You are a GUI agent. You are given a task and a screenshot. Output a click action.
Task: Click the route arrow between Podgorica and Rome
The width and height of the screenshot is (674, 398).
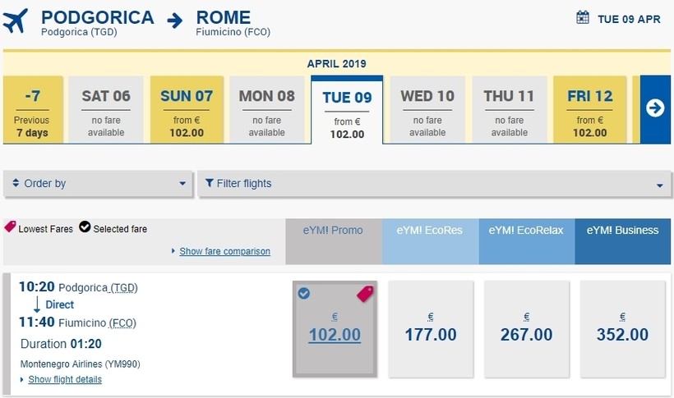[175, 20]
